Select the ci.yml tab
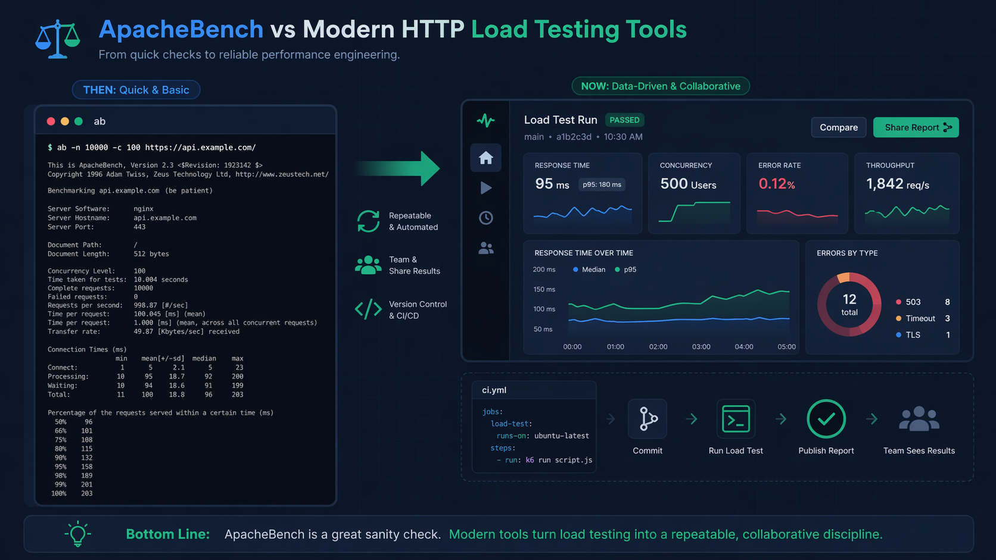Screen dimensions: 996x560 click(x=494, y=390)
